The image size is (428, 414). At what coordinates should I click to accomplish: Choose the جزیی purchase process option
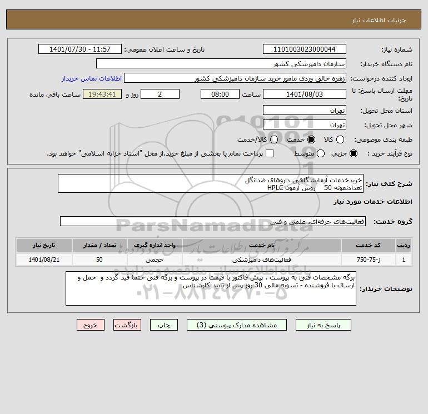click(x=353, y=153)
